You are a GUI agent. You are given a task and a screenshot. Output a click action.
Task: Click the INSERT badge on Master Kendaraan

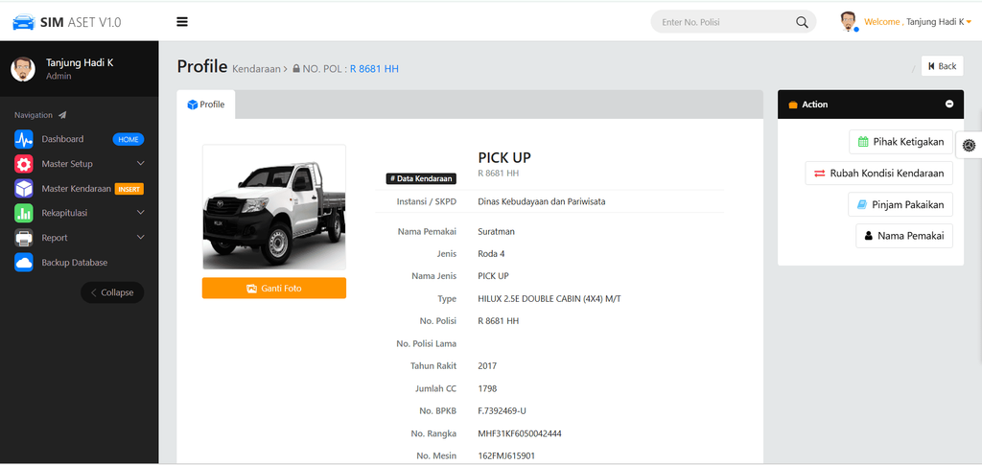pos(129,189)
